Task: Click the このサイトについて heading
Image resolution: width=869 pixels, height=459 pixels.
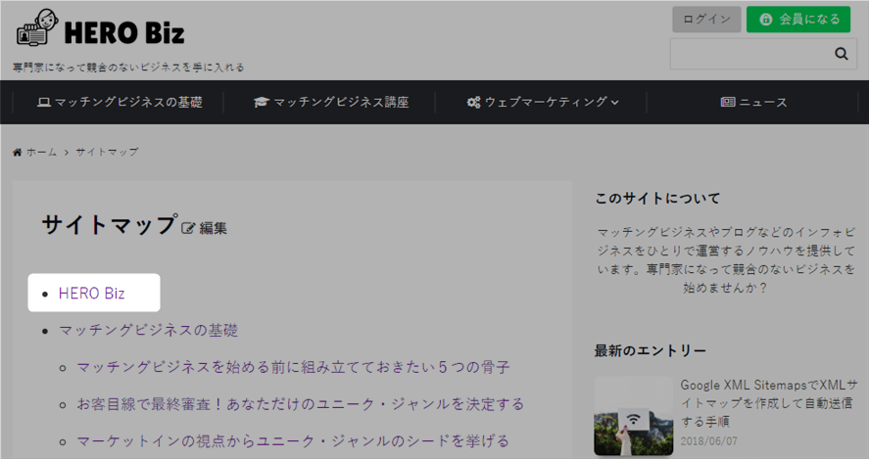Action: [657, 199]
